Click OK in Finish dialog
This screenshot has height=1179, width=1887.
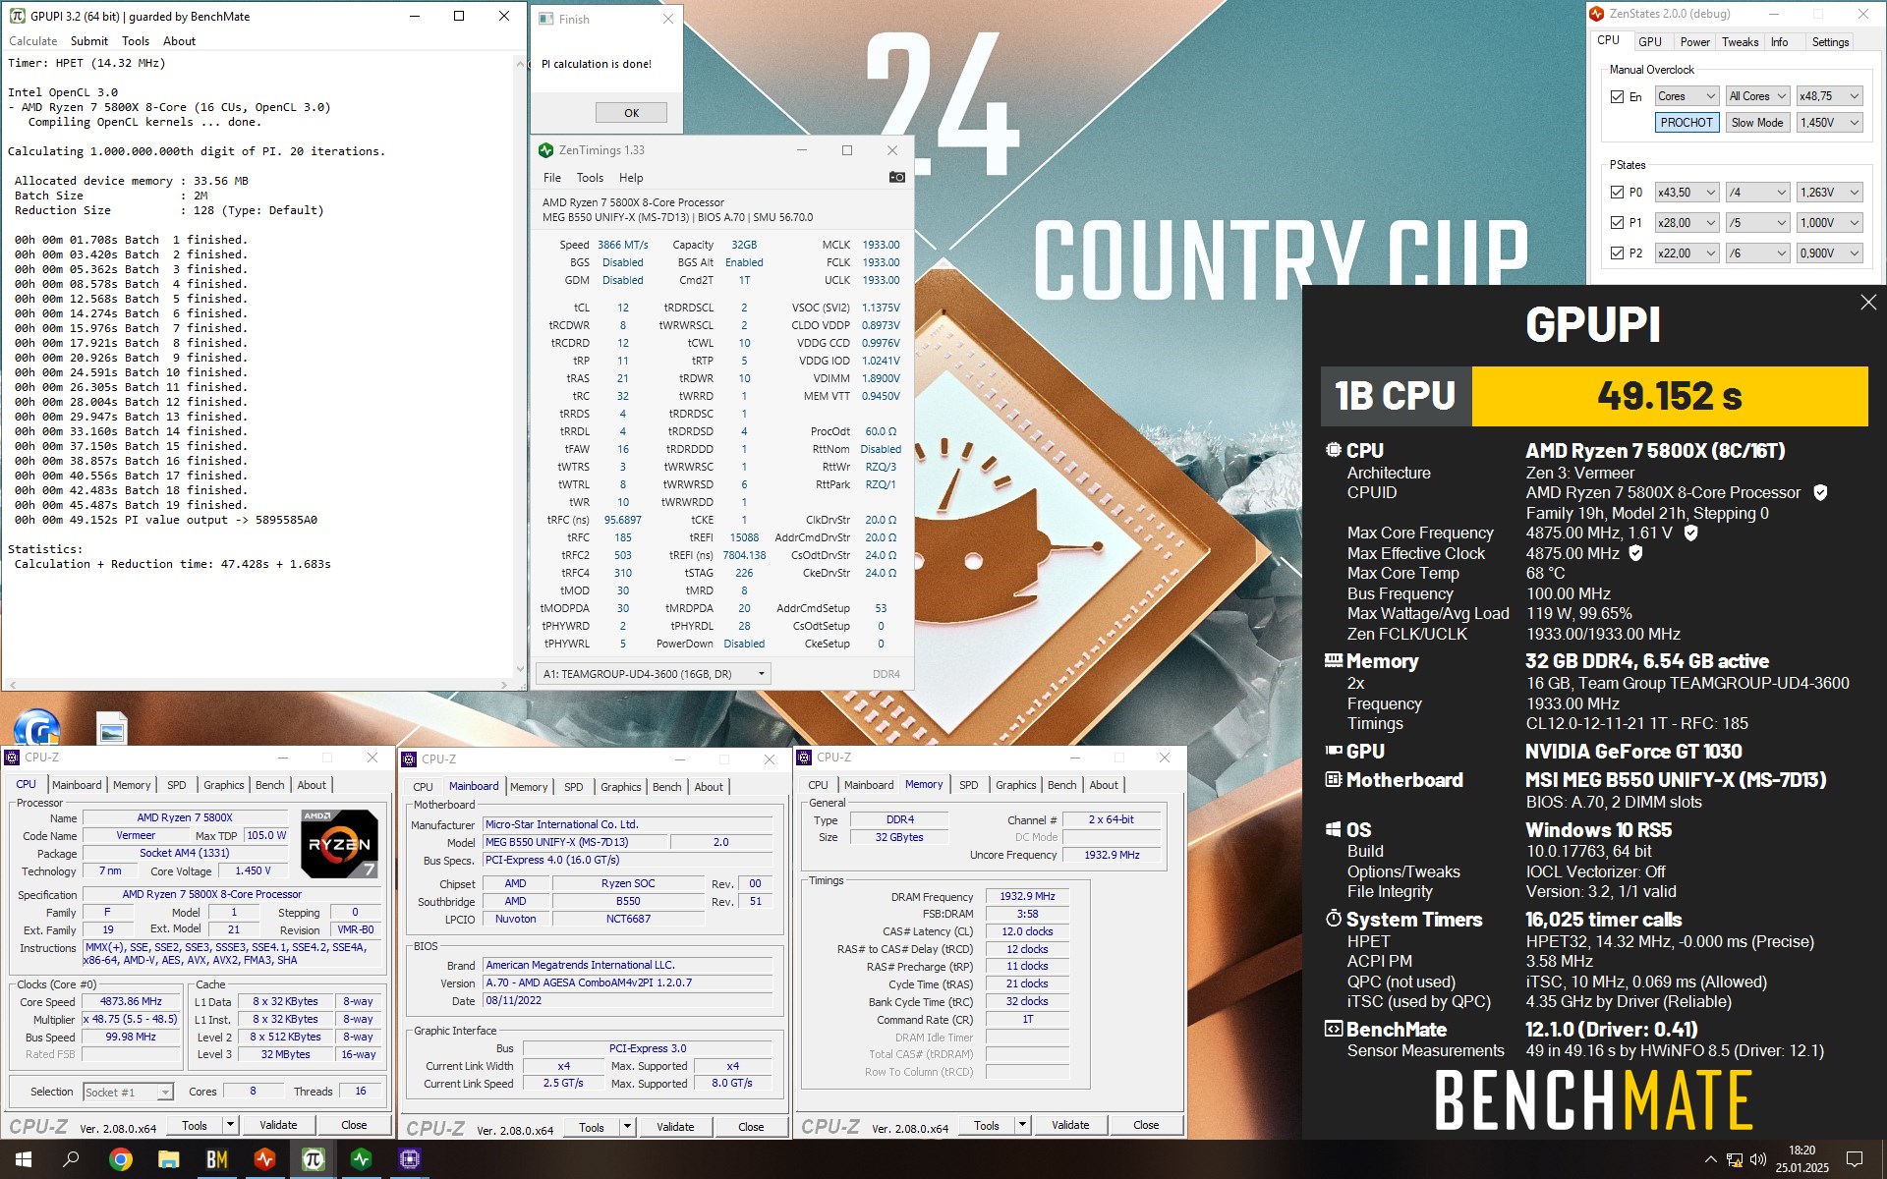(x=631, y=113)
